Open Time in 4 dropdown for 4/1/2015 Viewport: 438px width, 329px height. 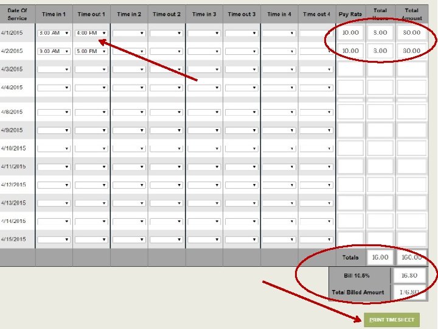click(279, 33)
